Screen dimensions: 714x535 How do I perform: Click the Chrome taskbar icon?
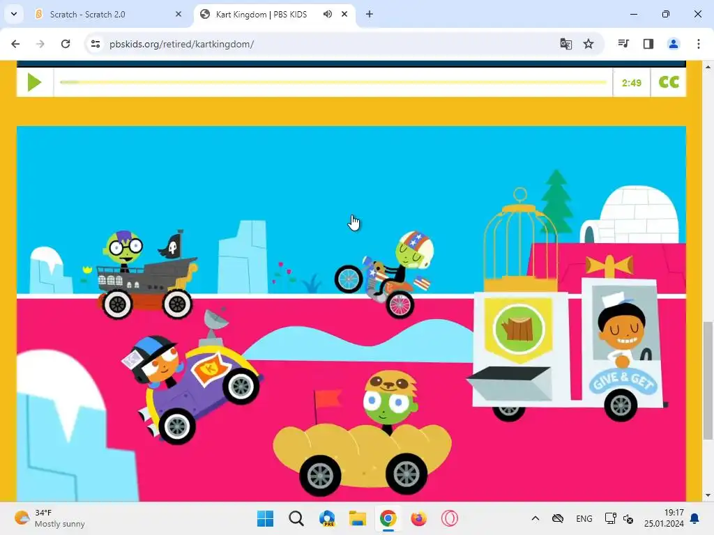coord(388,518)
